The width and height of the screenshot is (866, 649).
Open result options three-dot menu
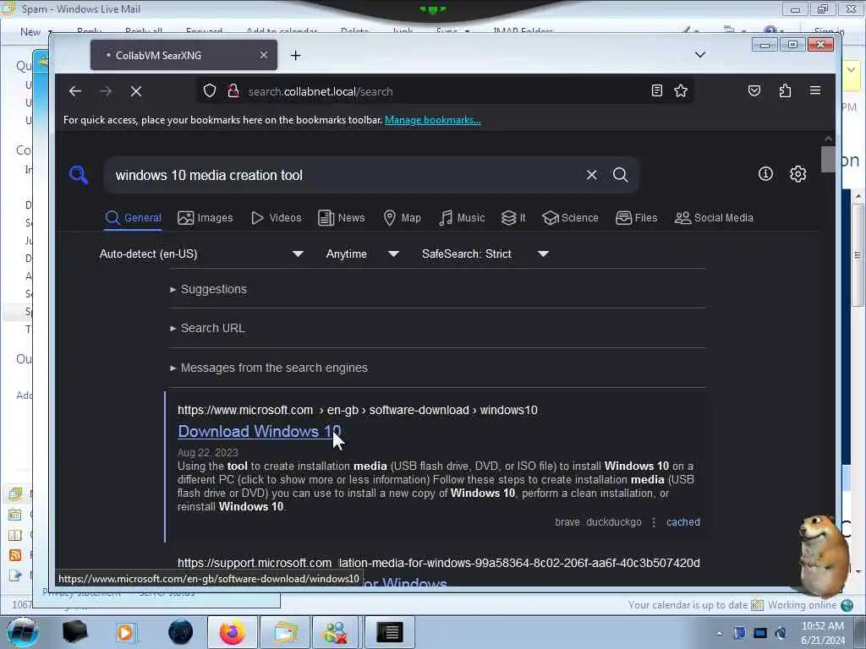[654, 522]
